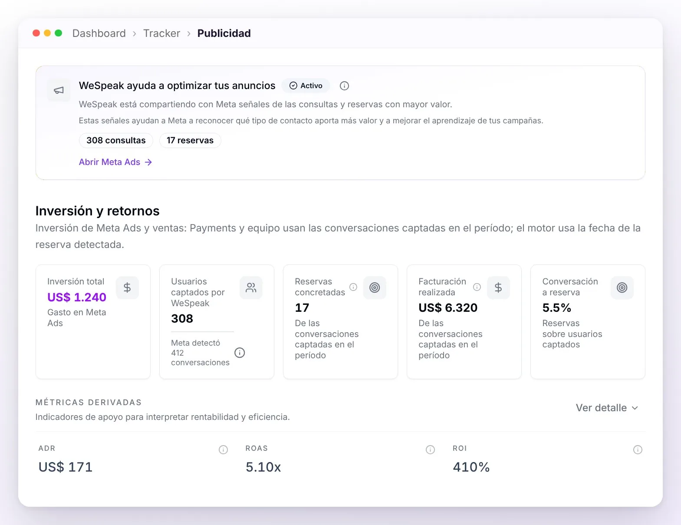Screen dimensions: 681x525
Task: Click the MÉTRICAS DERIVADAS section label
Action: (x=89, y=402)
